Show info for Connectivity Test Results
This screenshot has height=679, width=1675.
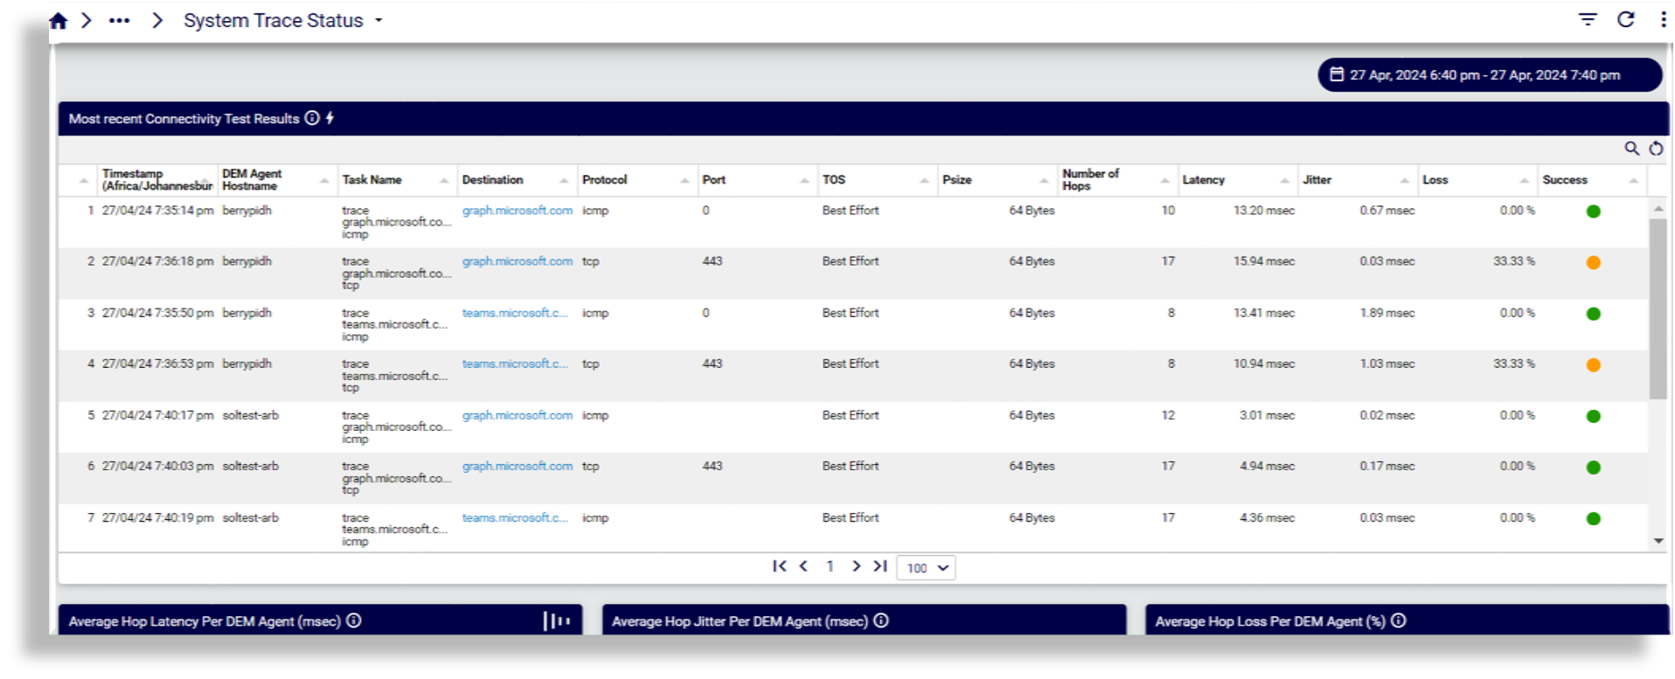[x=312, y=118]
